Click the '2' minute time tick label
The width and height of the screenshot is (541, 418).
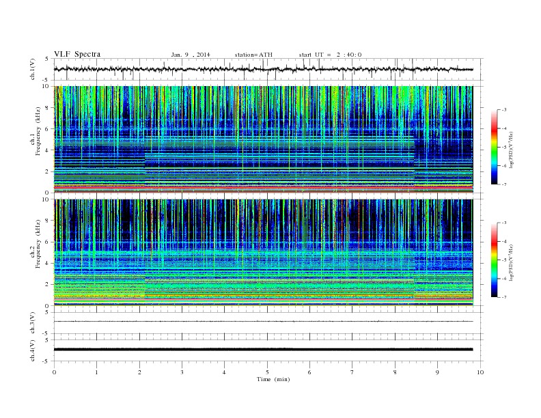pyautogui.click(x=139, y=372)
